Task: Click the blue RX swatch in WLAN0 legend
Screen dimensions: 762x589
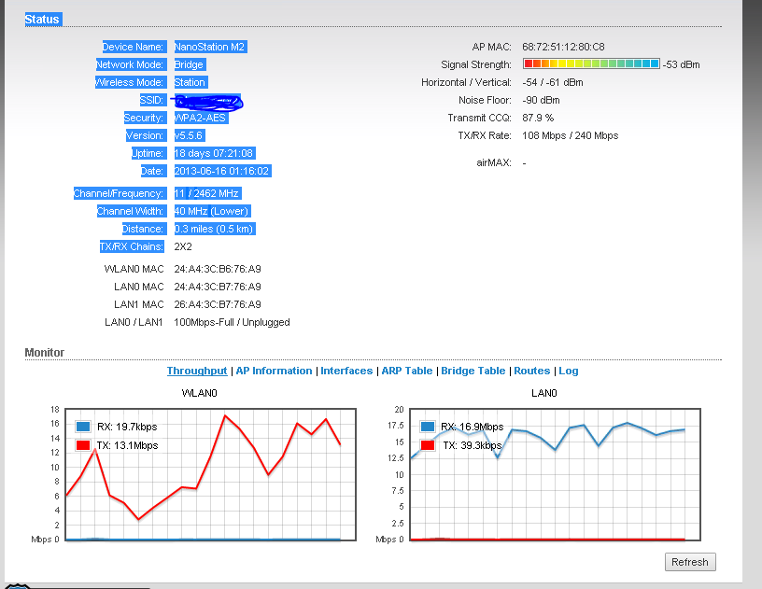Action: [x=83, y=427]
